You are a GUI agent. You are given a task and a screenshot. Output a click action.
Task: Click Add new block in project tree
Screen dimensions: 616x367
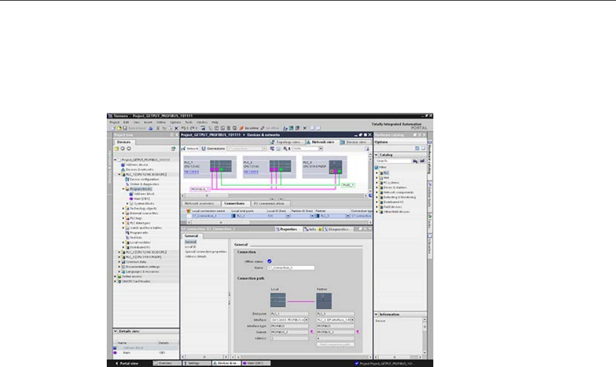(x=142, y=194)
